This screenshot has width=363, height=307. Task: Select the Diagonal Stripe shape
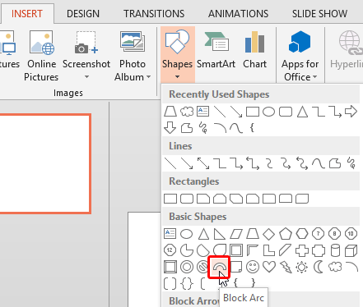[x=286, y=250]
